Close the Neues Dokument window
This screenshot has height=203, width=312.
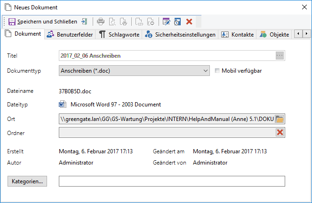(x=304, y=8)
